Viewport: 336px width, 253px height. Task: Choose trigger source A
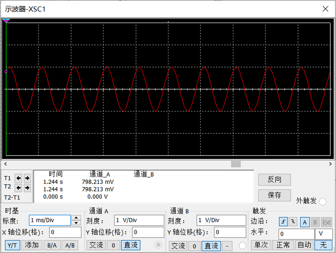point(304,222)
